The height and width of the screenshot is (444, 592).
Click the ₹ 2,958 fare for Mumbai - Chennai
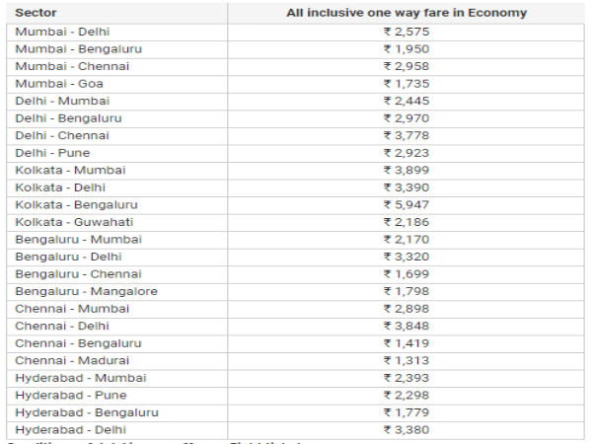point(406,66)
